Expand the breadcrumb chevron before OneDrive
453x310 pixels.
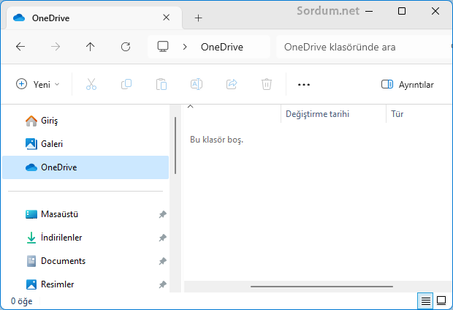(185, 47)
